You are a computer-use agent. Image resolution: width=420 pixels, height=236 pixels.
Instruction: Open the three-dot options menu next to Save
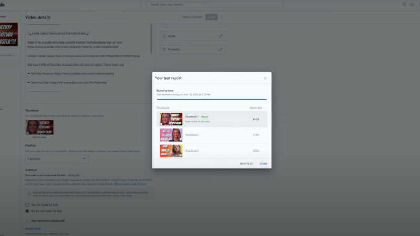coord(222,17)
